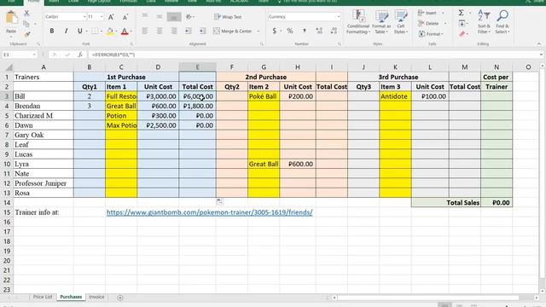Toggle bold formatting
Viewport: 546px width, 307px height.
[52, 31]
